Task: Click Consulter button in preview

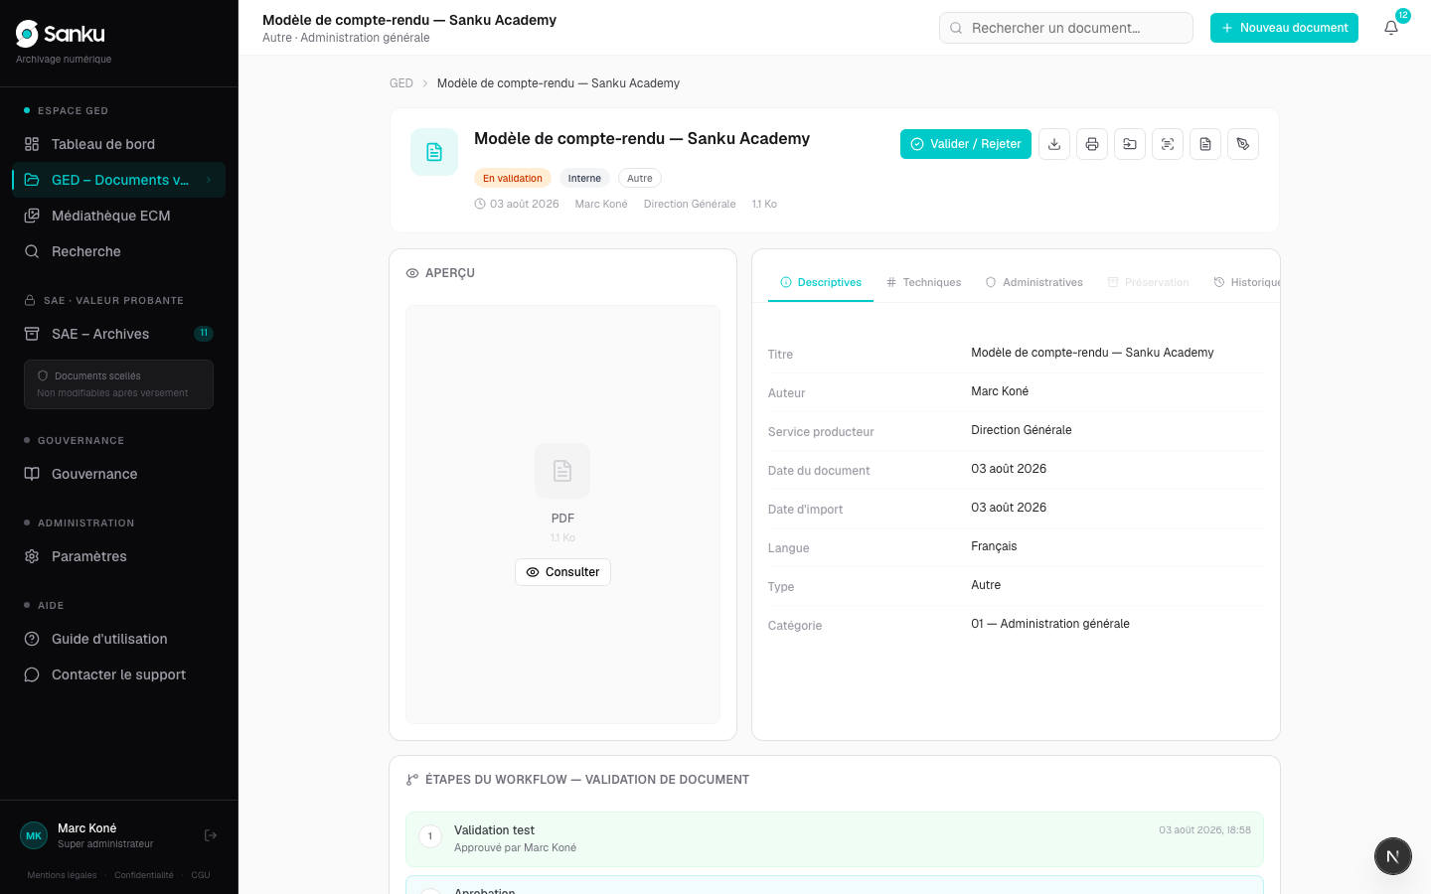Action: (562, 572)
